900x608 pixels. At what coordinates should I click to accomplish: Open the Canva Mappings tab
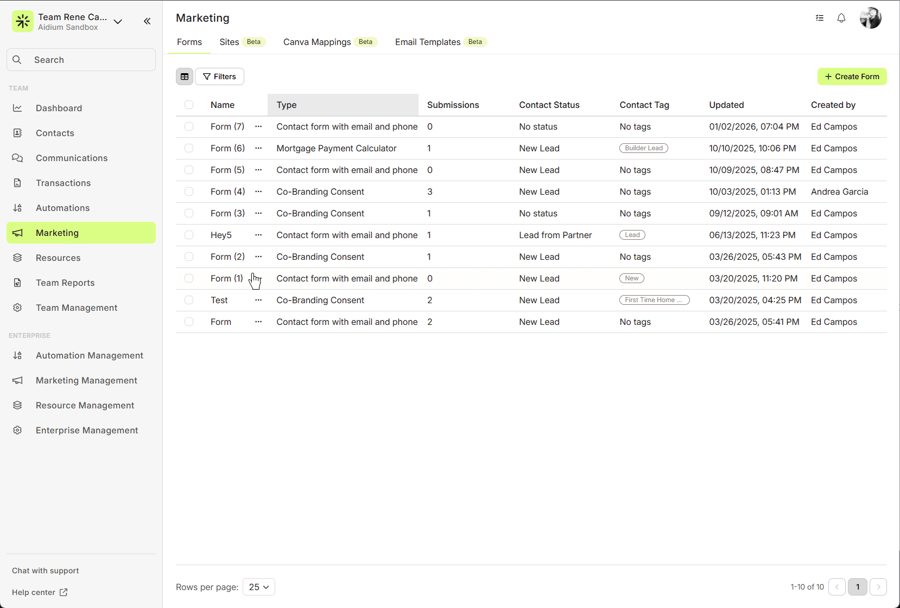tap(317, 42)
